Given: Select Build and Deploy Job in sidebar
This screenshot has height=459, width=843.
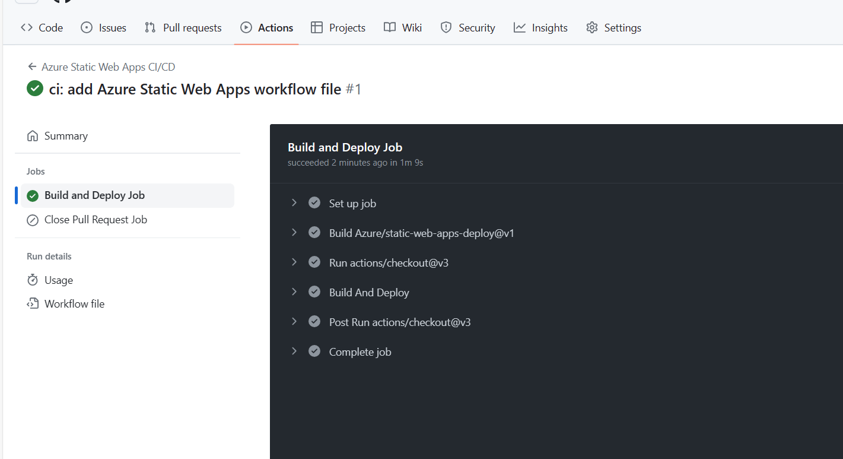Looking at the screenshot, I should (x=128, y=195).
